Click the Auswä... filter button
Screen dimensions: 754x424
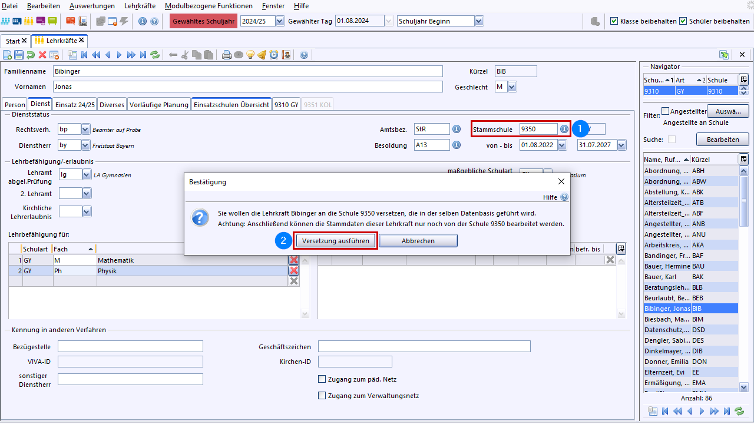tap(727, 111)
